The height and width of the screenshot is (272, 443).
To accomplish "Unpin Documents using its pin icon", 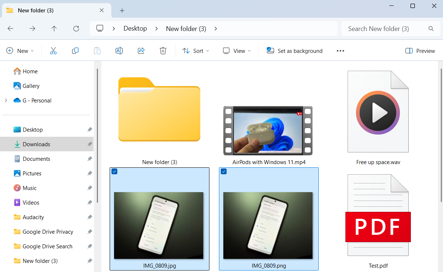I will coord(90,159).
